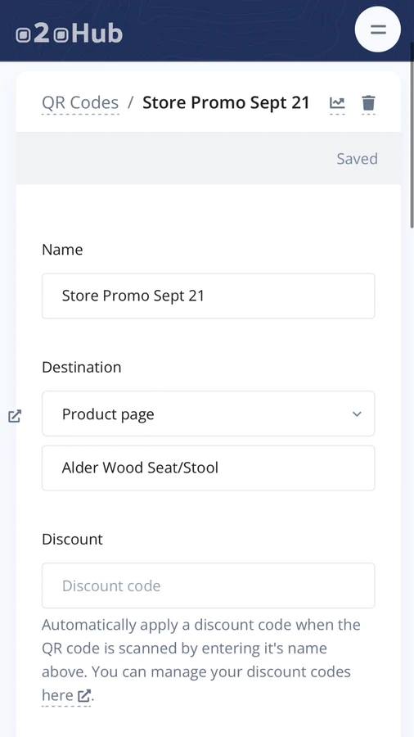Viewport: 414px width, 737px height.
Task: Open destination preview external-link icon
Action: (15, 416)
